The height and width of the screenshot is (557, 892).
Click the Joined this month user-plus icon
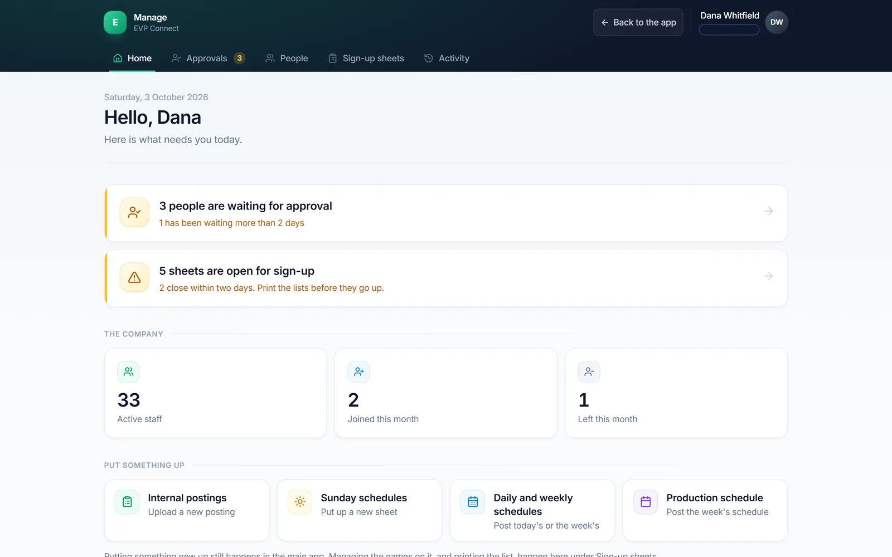point(358,372)
